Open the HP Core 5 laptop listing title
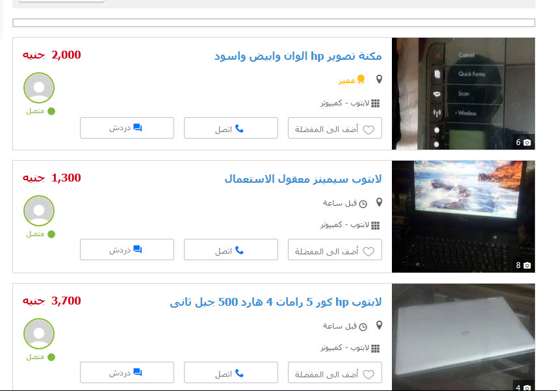Screen dimensions: 557x391 coord(276,302)
